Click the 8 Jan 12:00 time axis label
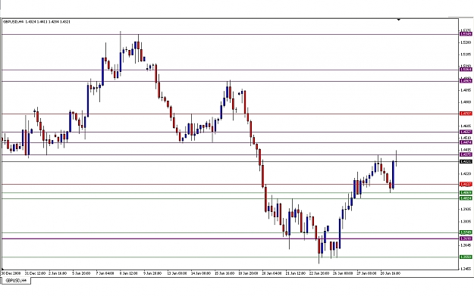This screenshot has height=296, width=474. 128,273
